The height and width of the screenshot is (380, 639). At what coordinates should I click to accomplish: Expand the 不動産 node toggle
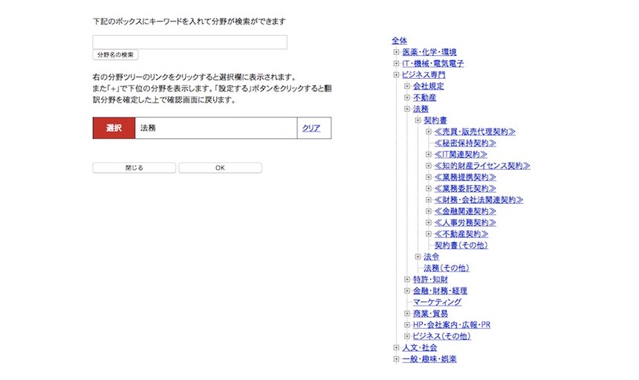coord(407,97)
